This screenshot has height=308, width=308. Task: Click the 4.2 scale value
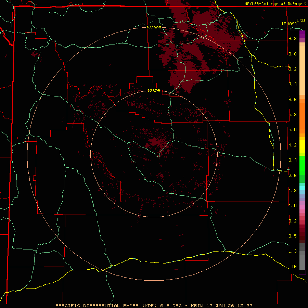coord(293,145)
